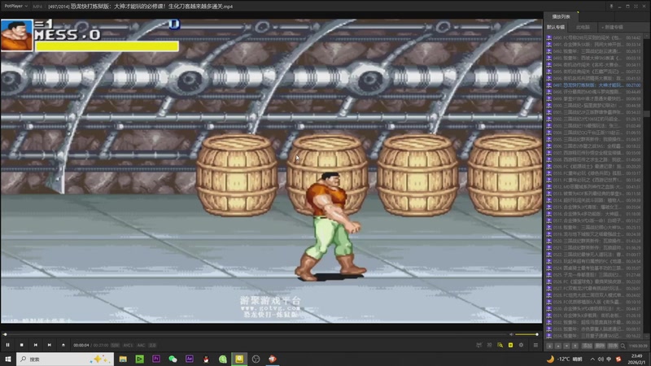Select playlist item 0493 (00:03:18)
Image resolution: width=651 pixels, height=366 pixels.
click(x=594, y=58)
